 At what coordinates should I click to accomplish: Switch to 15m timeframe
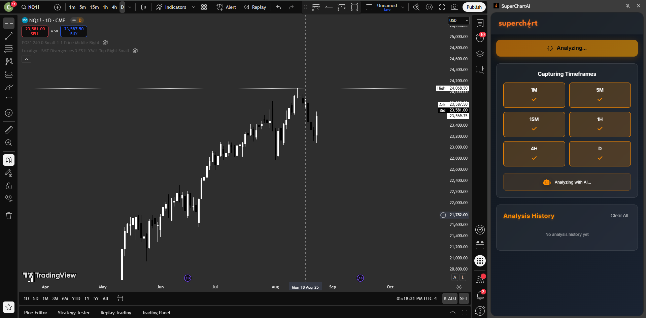pos(94,7)
